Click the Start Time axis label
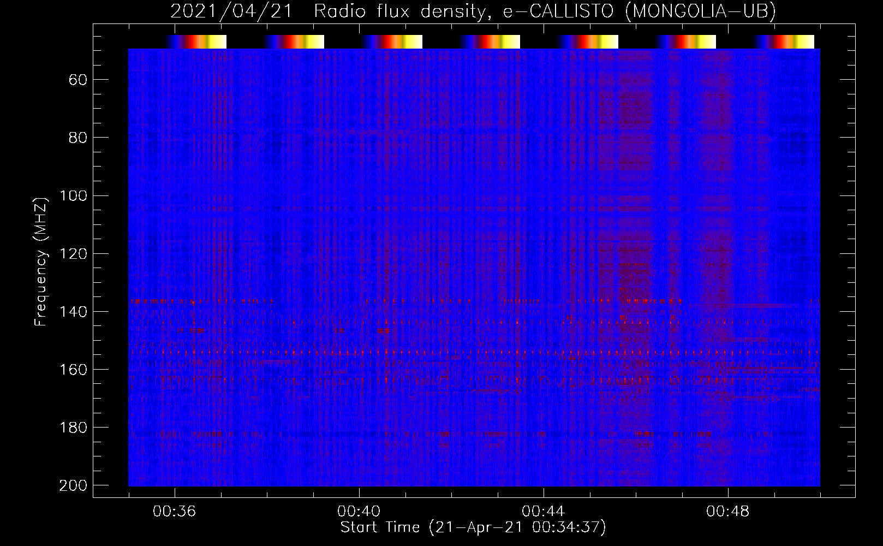This screenshot has height=546, width=883. [473, 527]
